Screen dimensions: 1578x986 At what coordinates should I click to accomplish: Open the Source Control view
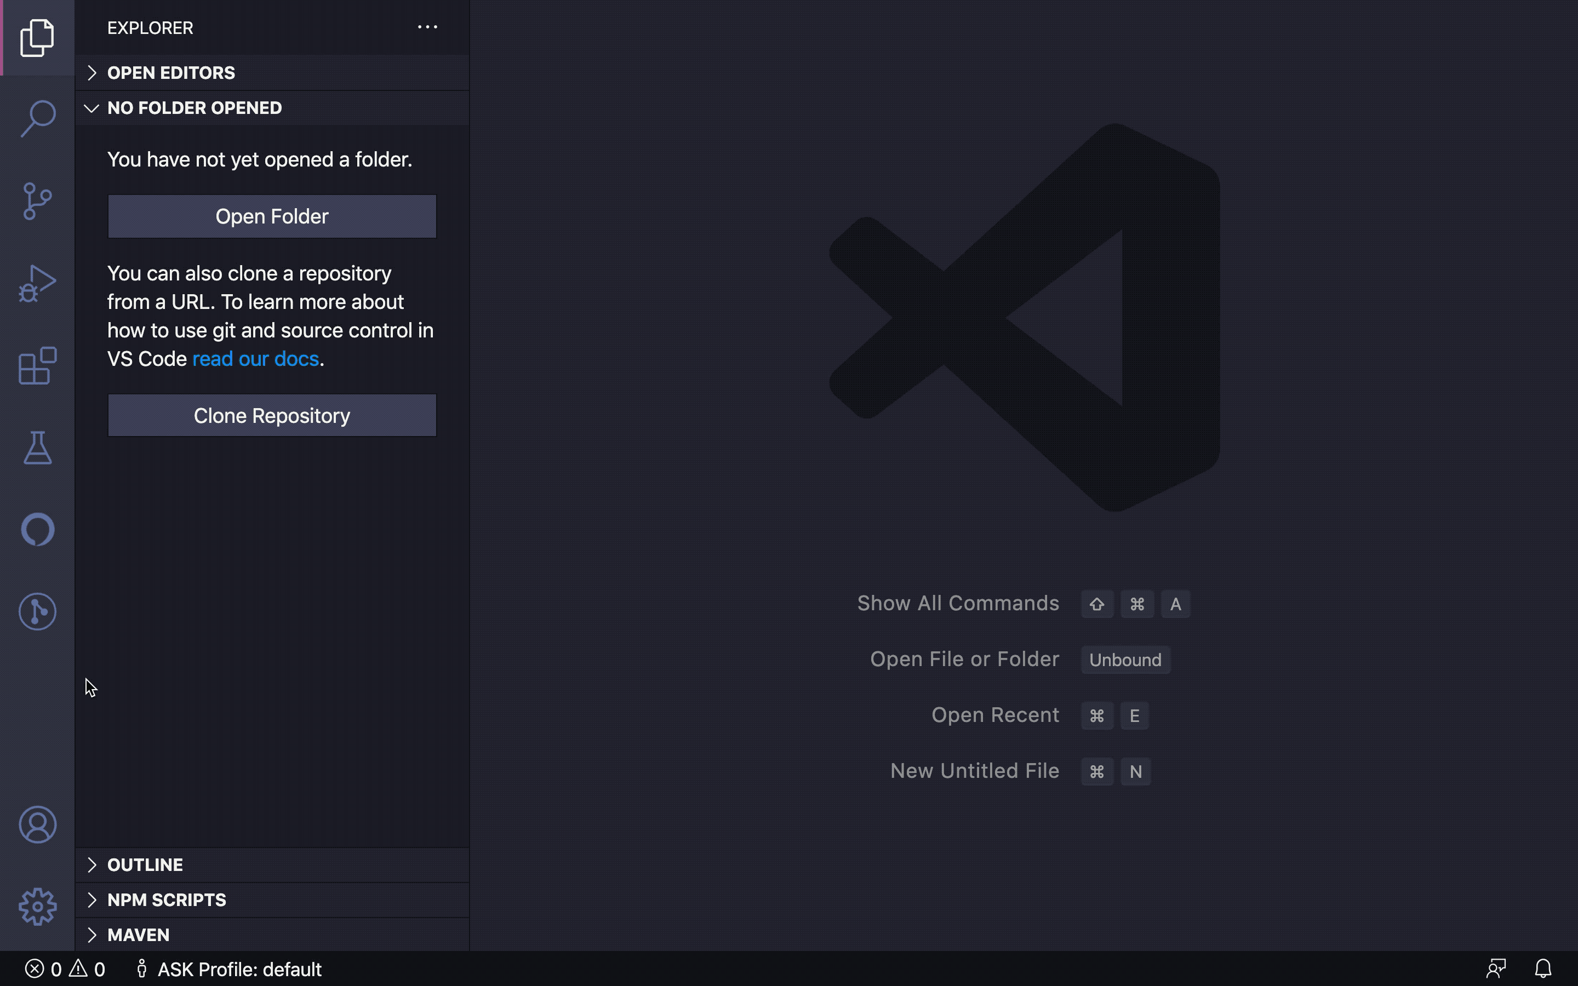tap(37, 201)
